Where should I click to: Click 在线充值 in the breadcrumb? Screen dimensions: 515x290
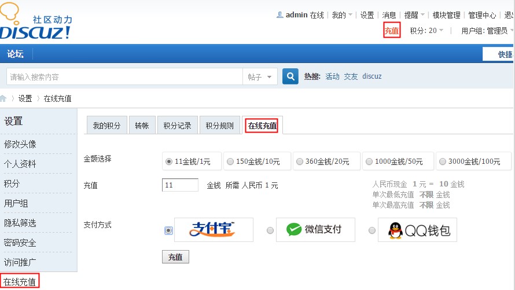coord(57,98)
